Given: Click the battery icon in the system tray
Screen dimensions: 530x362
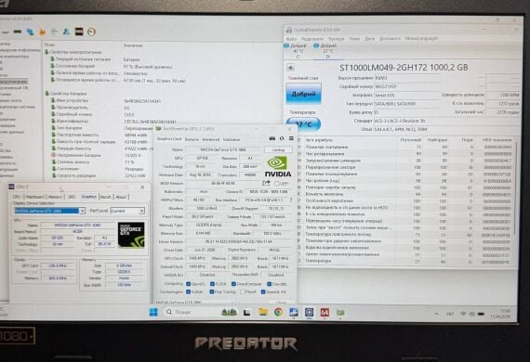Looking at the screenshot, I should click(481, 314).
